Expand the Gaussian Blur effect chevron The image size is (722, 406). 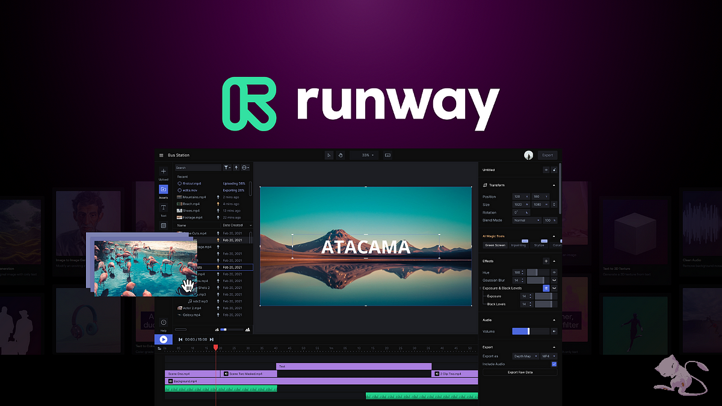554,280
